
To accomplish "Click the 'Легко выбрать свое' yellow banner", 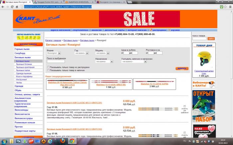I will pyautogui.click(x=28, y=36).
